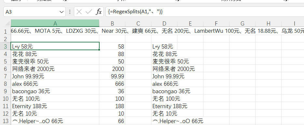Image resolution: width=304 pixels, height=125 pixels.
Task: Click cell D4 '花花 88元'
Action: pos(164,54)
